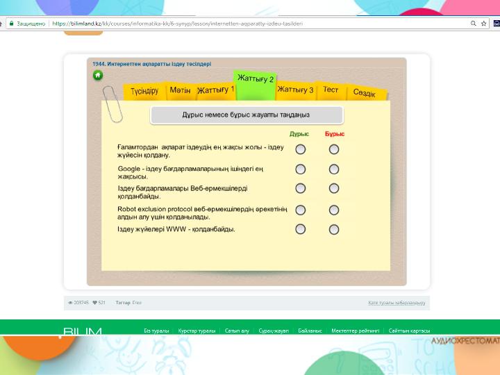Switch to the Жаттығу 1 tab
Screen dimensions: 500x375
[215, 90]
